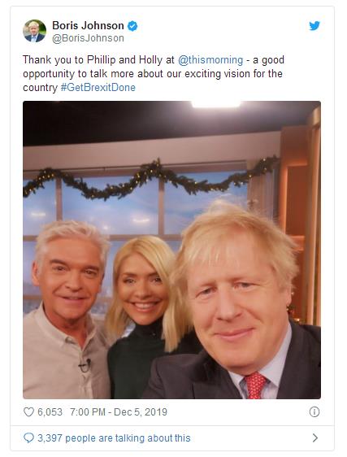Click the Christmas garland in the photo
347x457 pixels.
(x=150, y=179)
